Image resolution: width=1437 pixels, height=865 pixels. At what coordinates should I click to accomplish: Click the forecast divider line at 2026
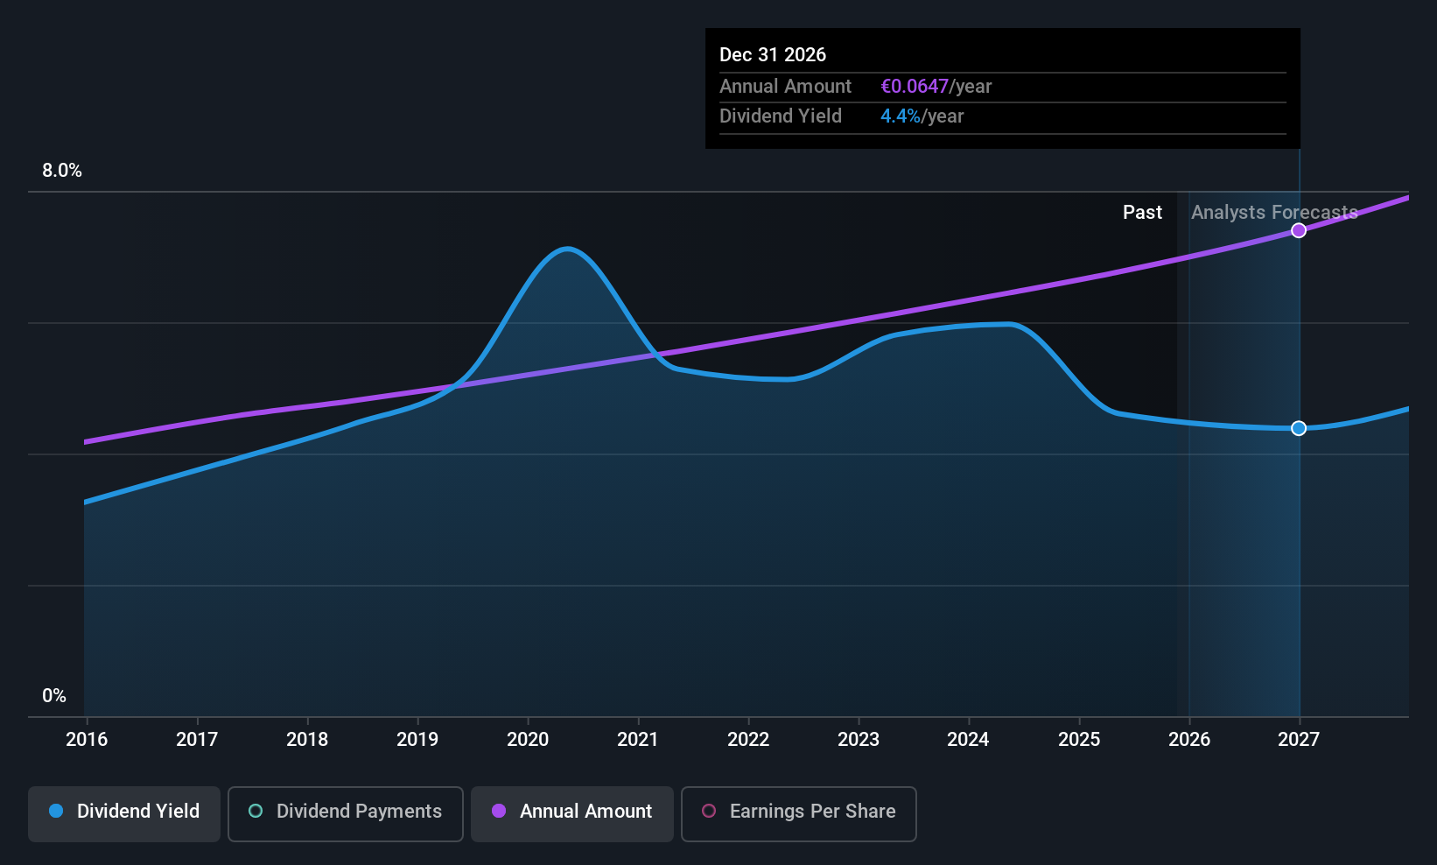(x=1190, y=438)
